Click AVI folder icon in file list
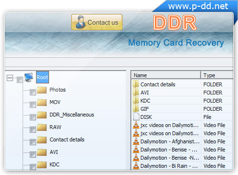Image resolution: width=238 pixels, height=175 pixels. coord(136,92)
